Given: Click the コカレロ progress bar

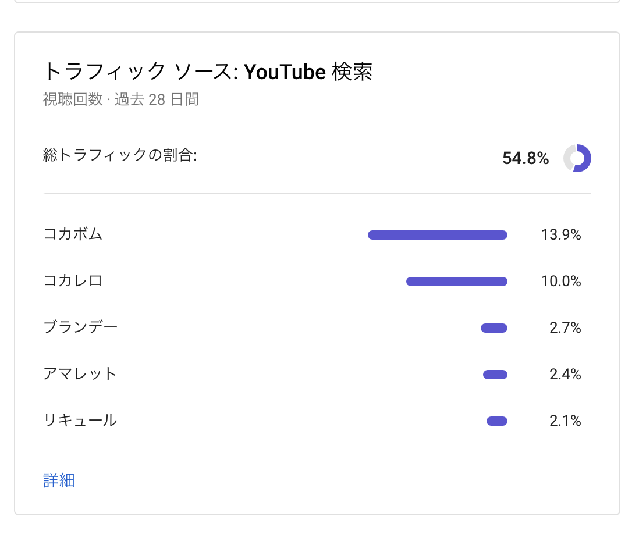Looking at the screenshot, I should (457, 282).
